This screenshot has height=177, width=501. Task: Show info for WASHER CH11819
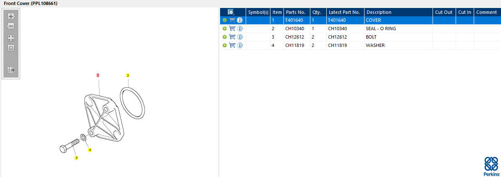tap(240, 45)
